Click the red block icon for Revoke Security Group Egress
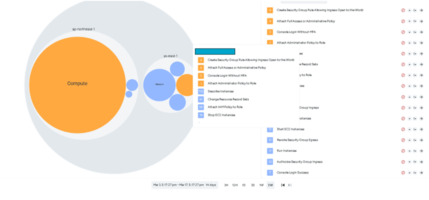 [x=403, y=140]
